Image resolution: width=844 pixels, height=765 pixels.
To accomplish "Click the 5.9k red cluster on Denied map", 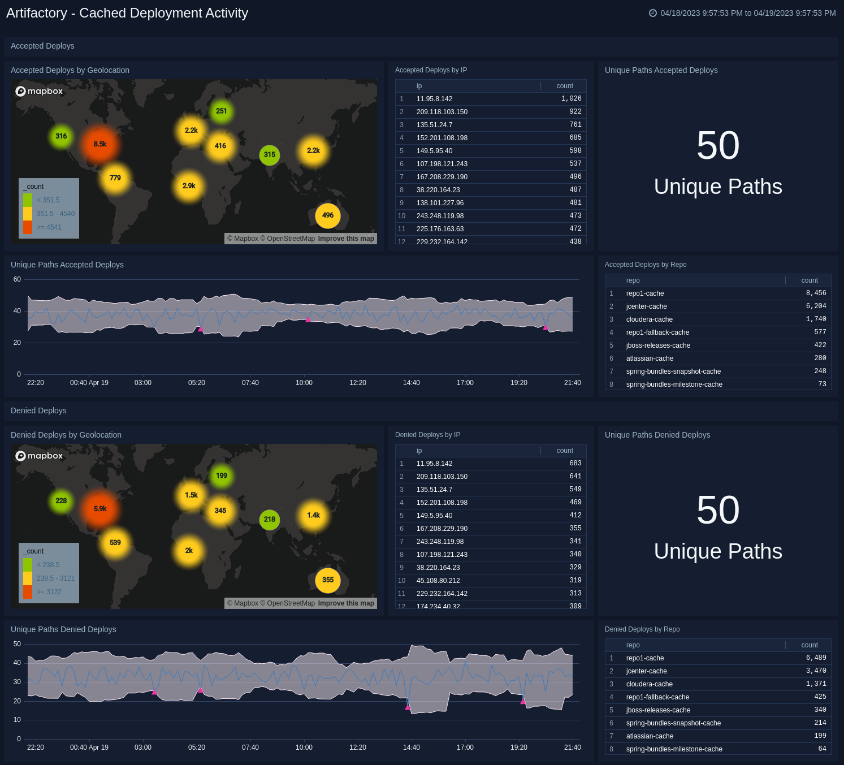I will tap(100, 509).
